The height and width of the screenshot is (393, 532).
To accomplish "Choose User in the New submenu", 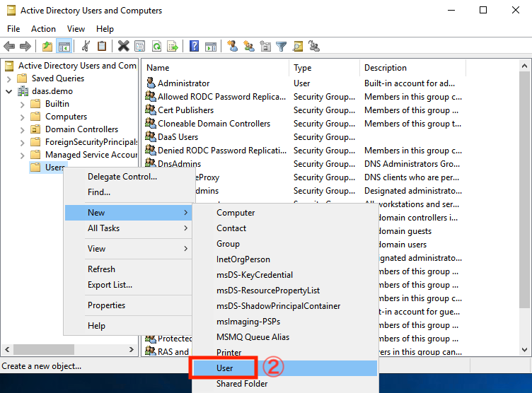I will [x=285, y=368].
